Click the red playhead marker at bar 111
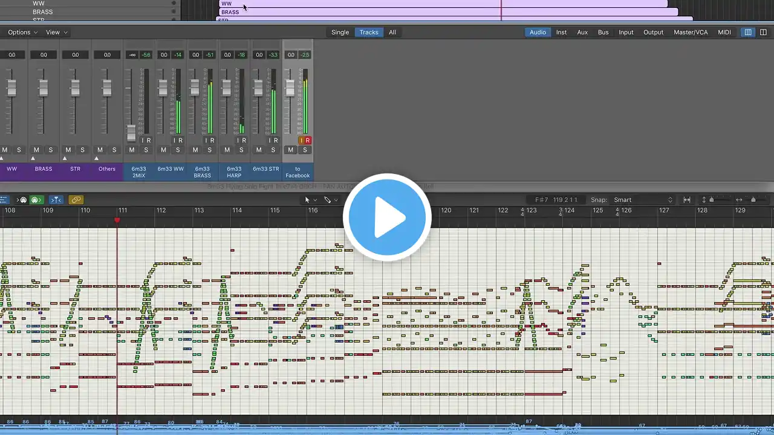 tap(117, 220)
